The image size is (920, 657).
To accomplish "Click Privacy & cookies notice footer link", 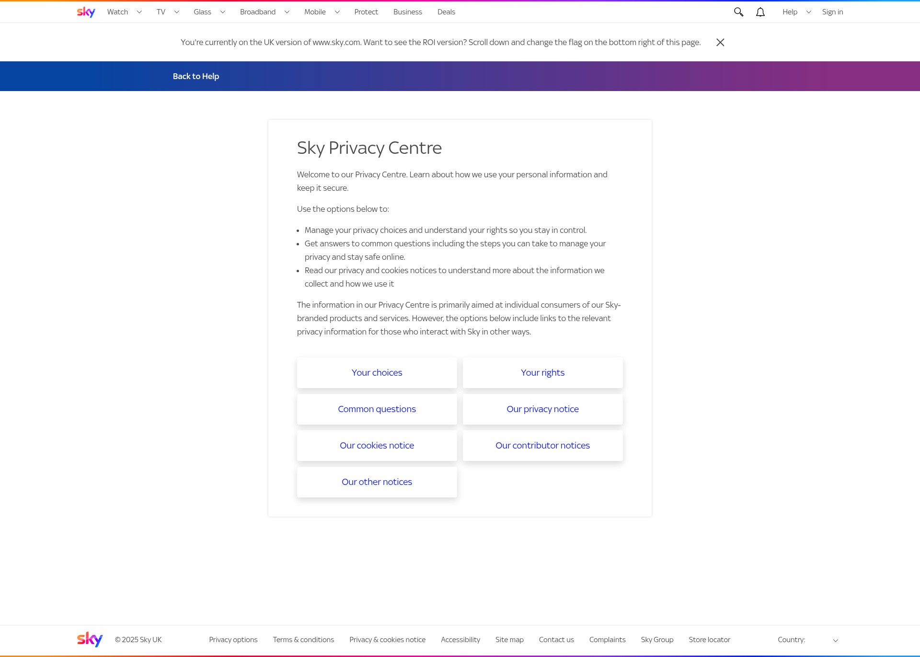I will point(388,640).
